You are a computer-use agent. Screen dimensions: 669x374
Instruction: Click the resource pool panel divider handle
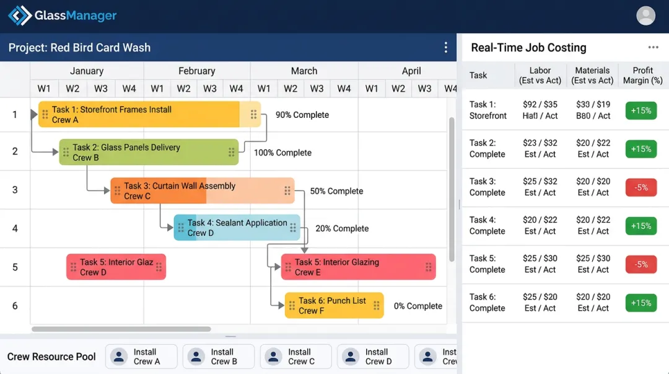point(230,336)
